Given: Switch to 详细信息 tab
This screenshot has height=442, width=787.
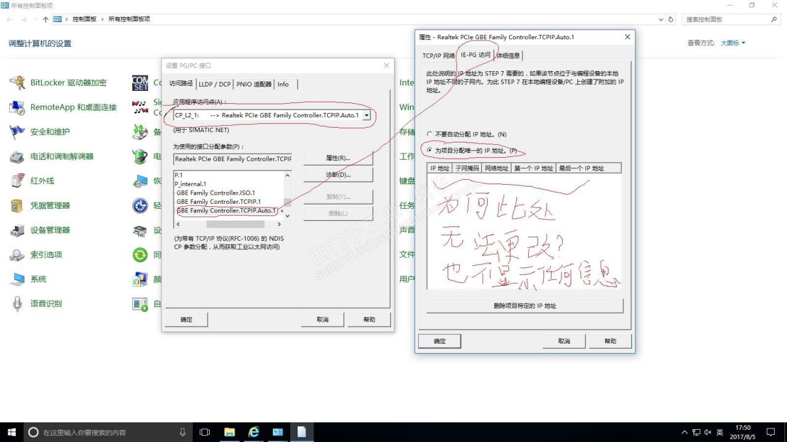Looking at the screenshot, I should (508, 55).
